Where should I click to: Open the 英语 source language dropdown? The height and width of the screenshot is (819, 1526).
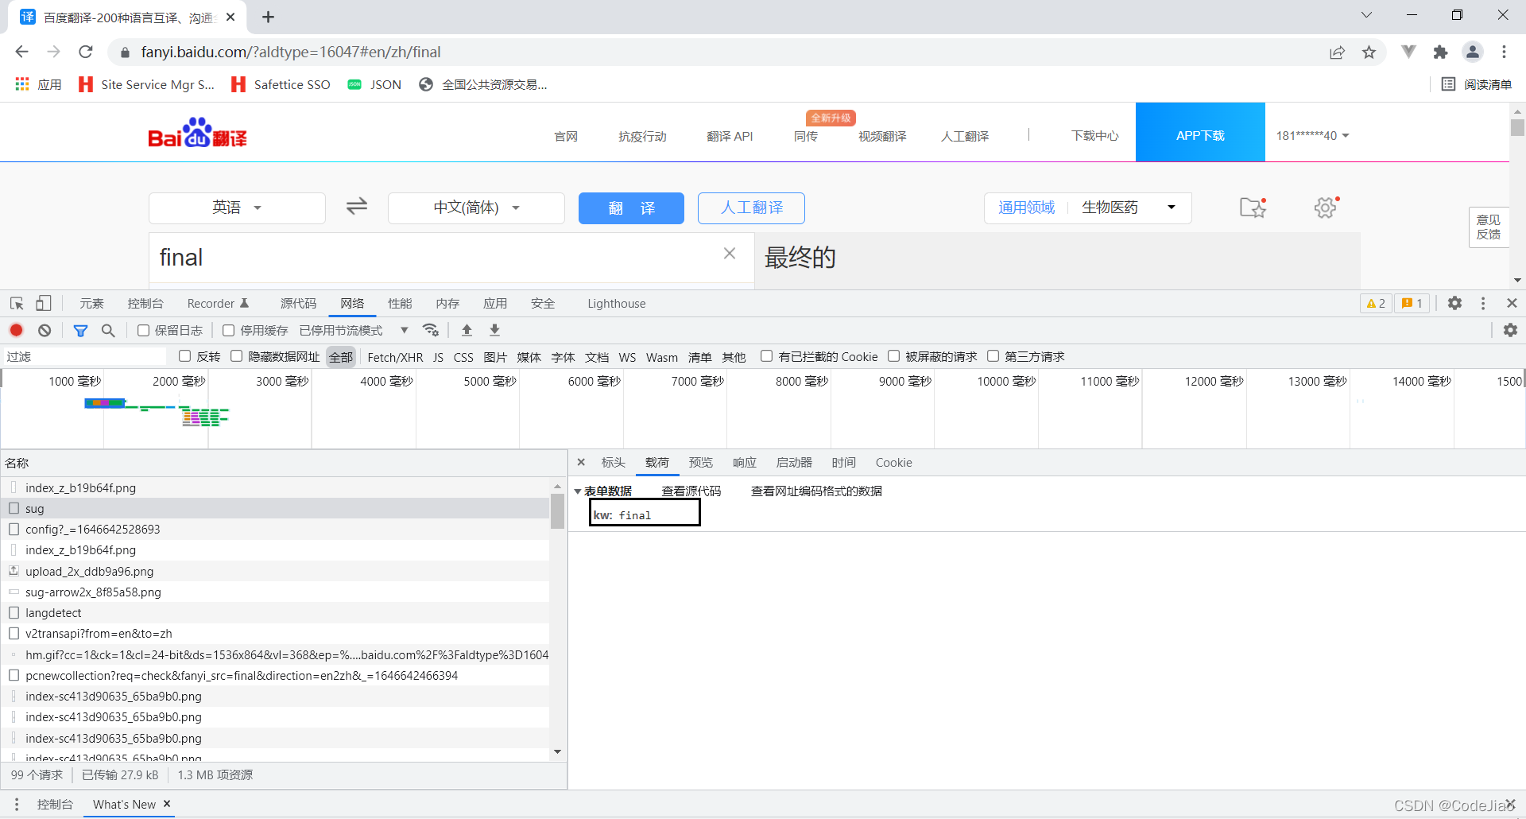(x=237, y=208)
